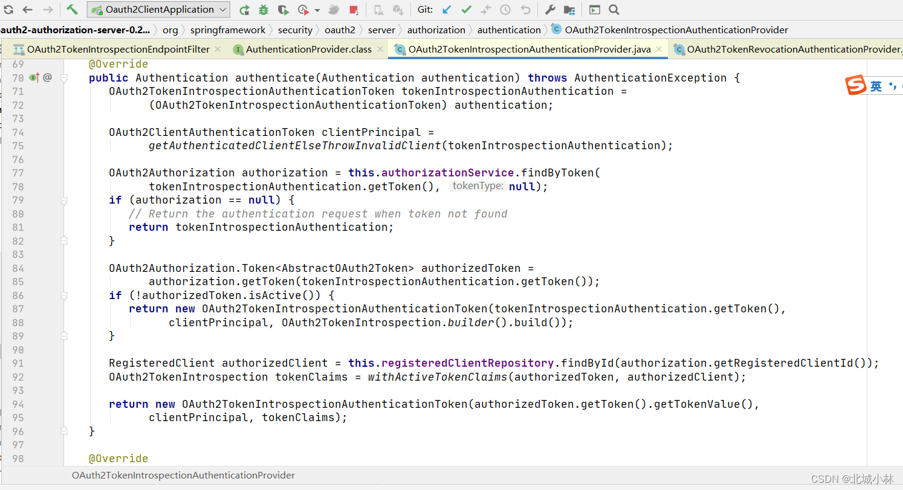Screen dimensions: 903x490
Task: Click line number 77 in the gutter
Action: [18, 173]
